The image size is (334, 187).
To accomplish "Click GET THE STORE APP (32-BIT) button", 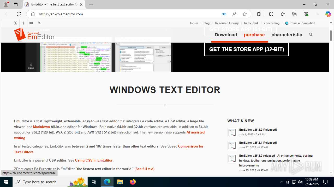I will [x=247, y=49].
